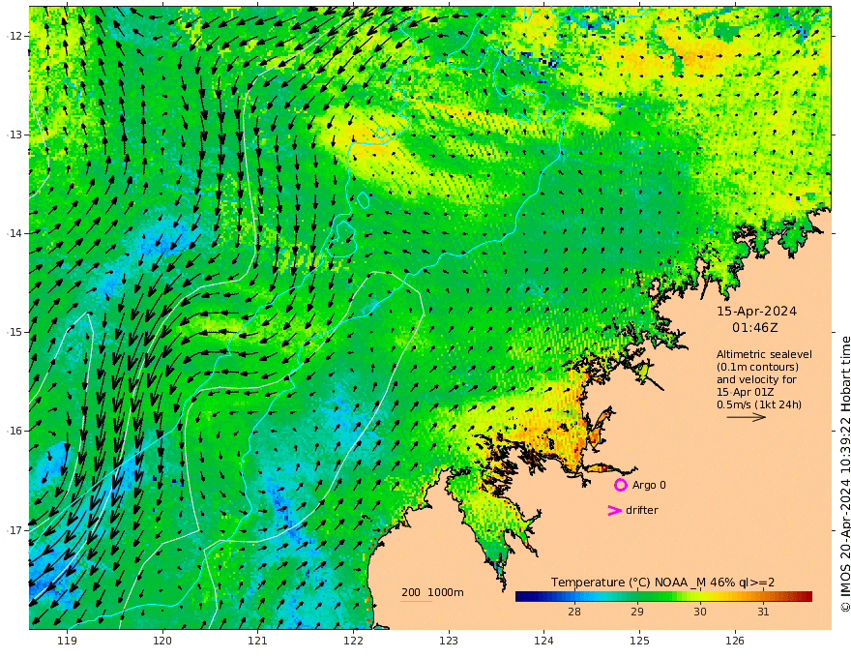Click longitude axis label 120

point(162,642)
